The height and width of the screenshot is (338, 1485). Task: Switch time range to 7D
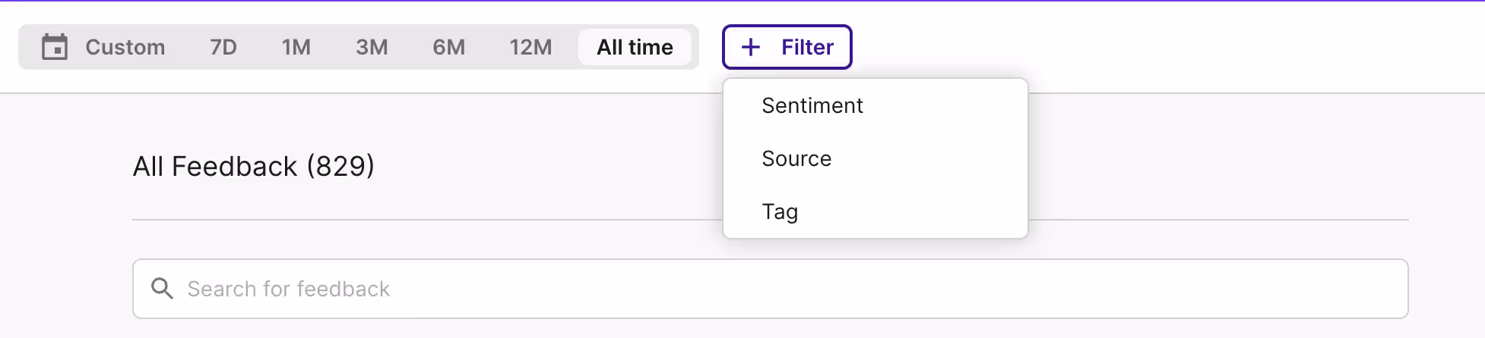(x=223, y=47)
